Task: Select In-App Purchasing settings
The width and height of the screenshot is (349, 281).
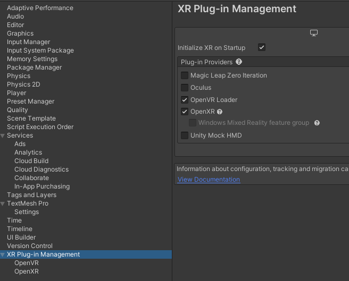Action: pos(42,186)
